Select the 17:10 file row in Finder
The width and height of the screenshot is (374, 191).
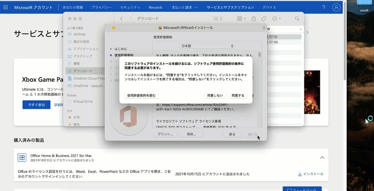point(284,37)
